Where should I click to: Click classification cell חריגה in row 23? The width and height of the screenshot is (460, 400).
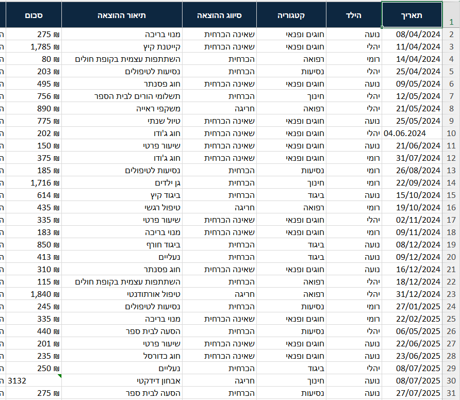coord(220,294)
